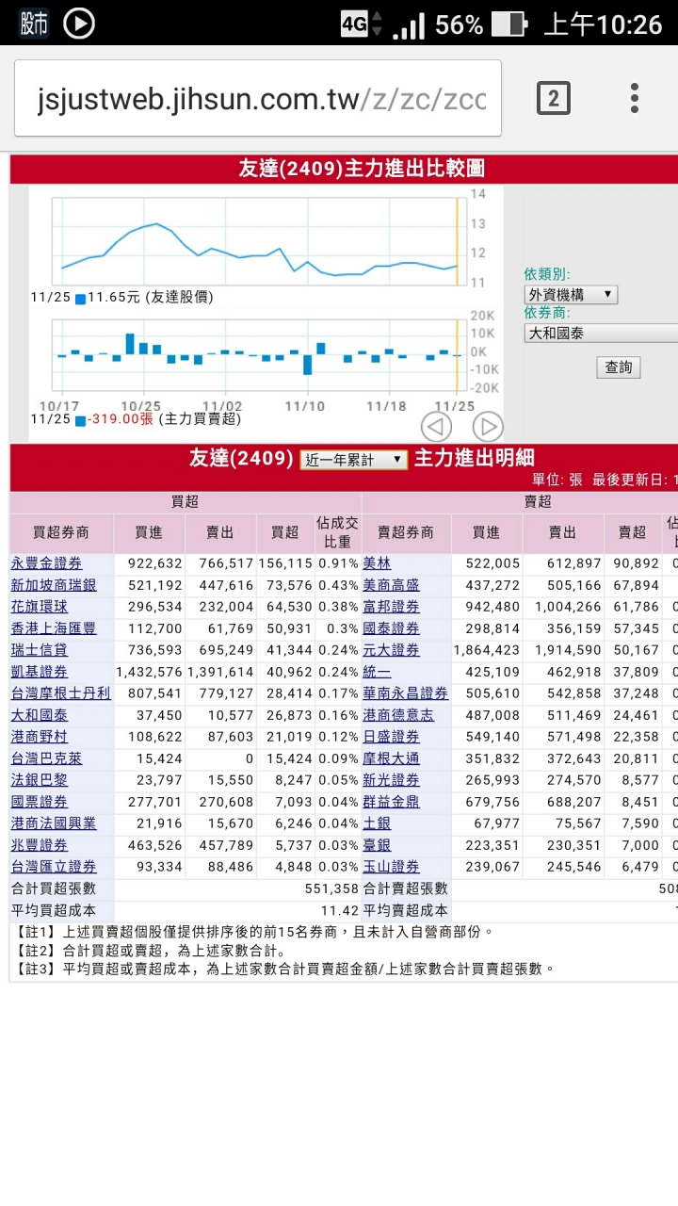Viewport: 678px width, 1206px height.
Task: Tap the browser tab switcher showing 2
Action: pyautogui.click(x=553, y=98)
